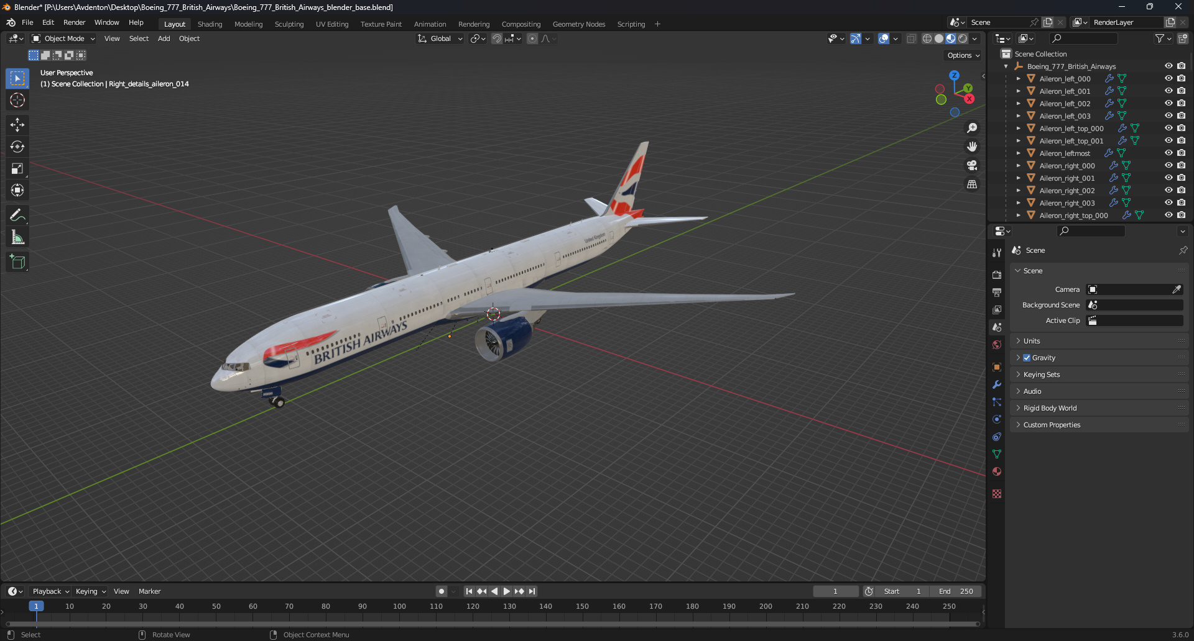1194x641 pixels.
Task: Select the Annotate pencil tool
Action: coord(17,215)
